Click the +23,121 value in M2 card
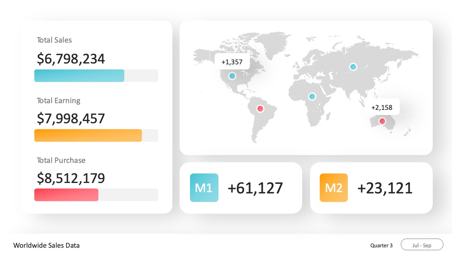 click(385, 188)
